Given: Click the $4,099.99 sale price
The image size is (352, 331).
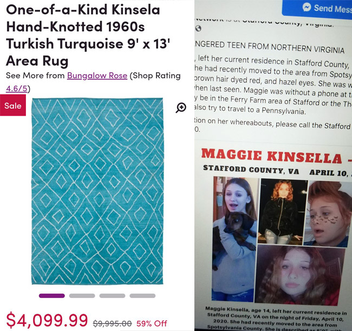Looking at the screenshot, I should (x=47, y=320).
